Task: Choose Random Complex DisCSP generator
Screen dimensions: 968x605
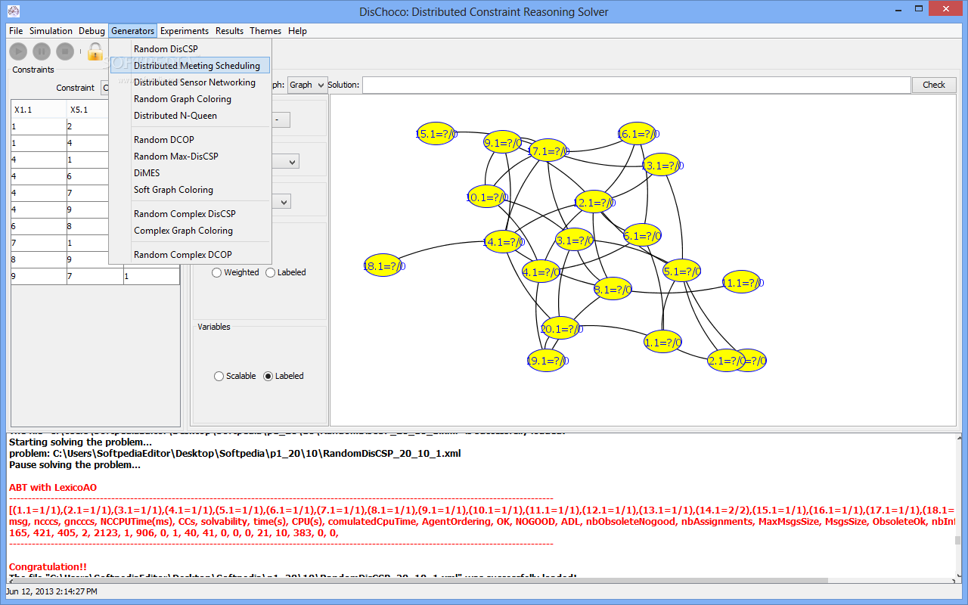Action: [x=190, y=214]
